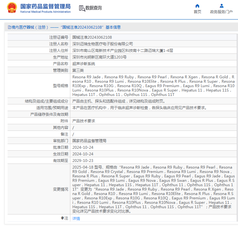Click the 注册人名称 row label
The height and width of the screenshot is (228, 238).
pyautogui.click(x=59, y=44)
